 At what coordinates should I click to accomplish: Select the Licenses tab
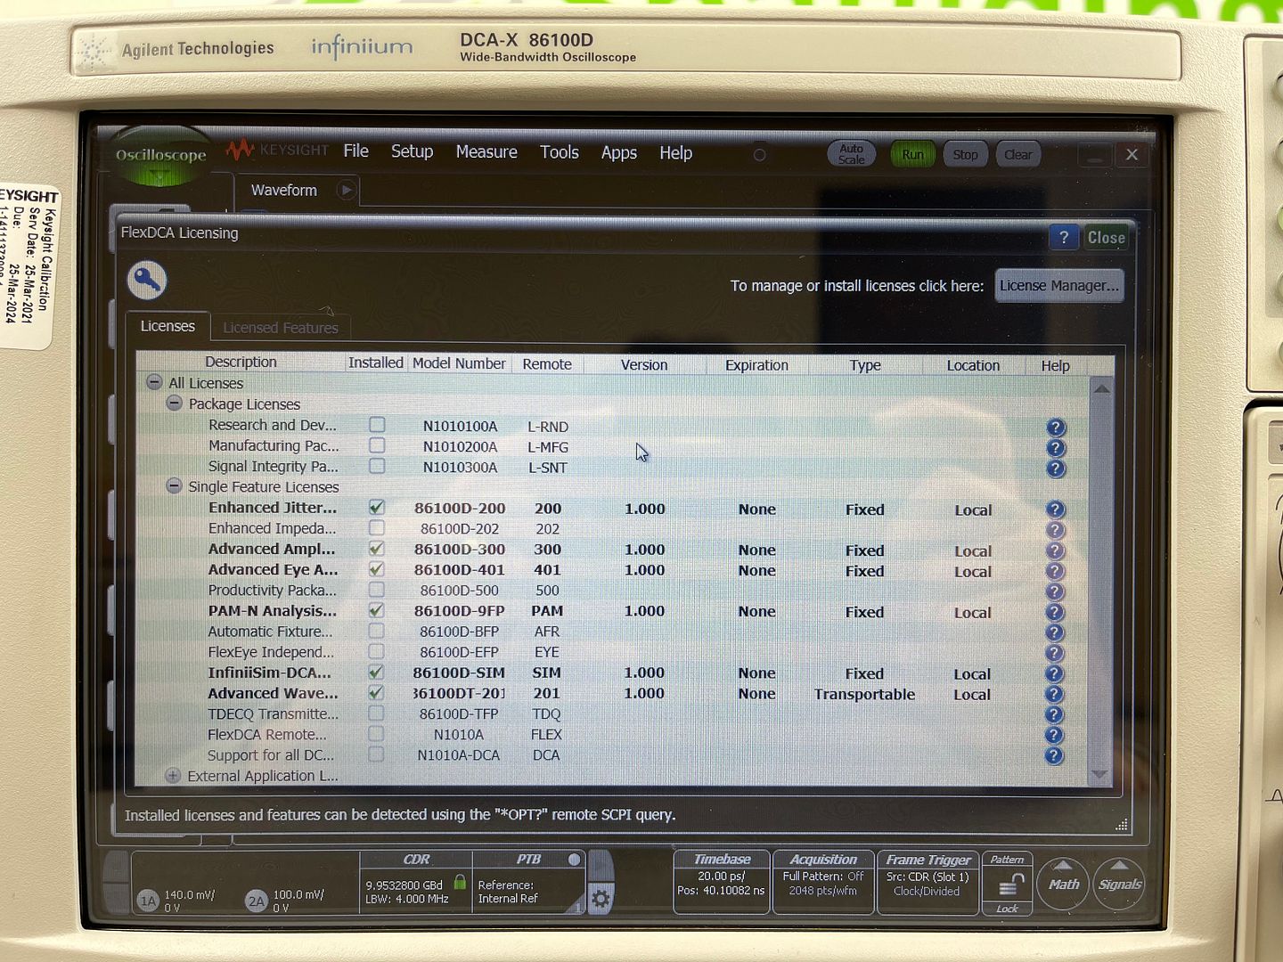click(168, 326)
